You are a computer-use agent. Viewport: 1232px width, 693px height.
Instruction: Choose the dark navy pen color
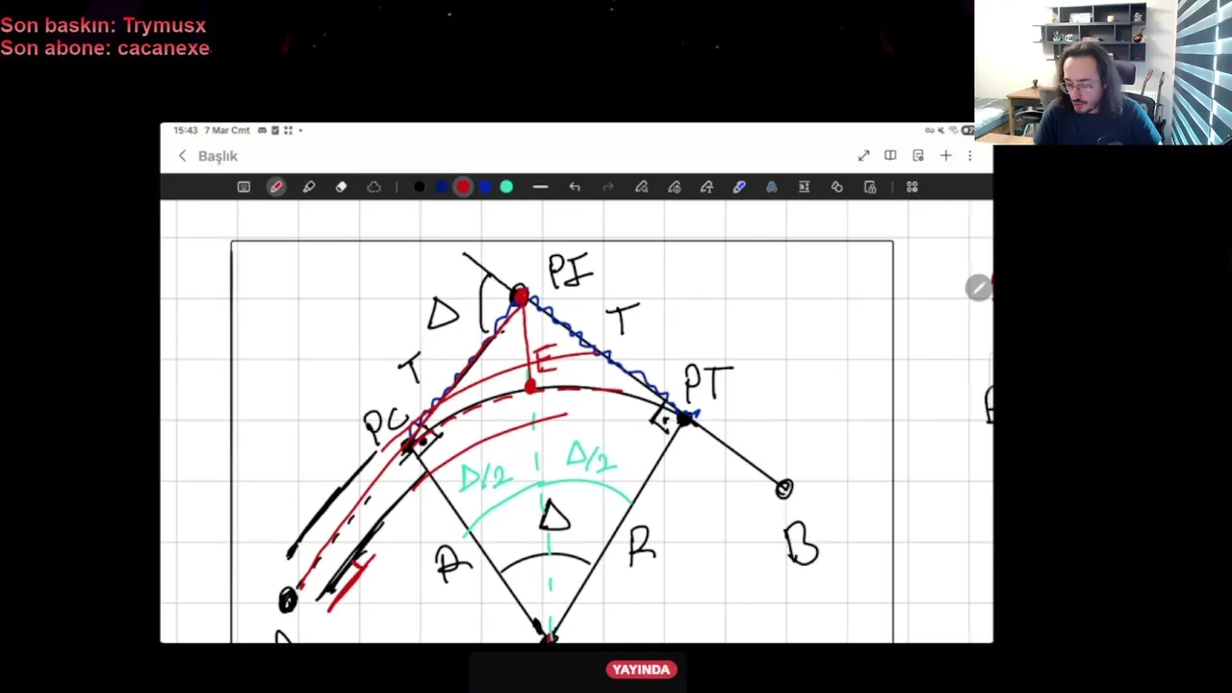tap(441, 187)
